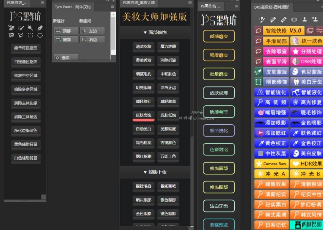The width and height of the screenshot is (323, 230).
Task: Click the eyedropper icon beside 皮肤蒙版
Action: (258, 72)
